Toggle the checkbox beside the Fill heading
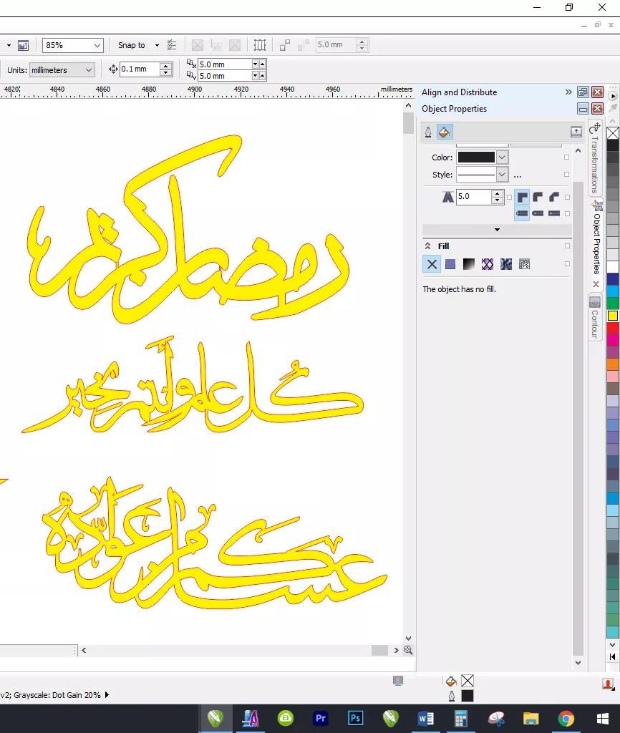This screenshot has width=620, height=733. [x=567, y=246]
